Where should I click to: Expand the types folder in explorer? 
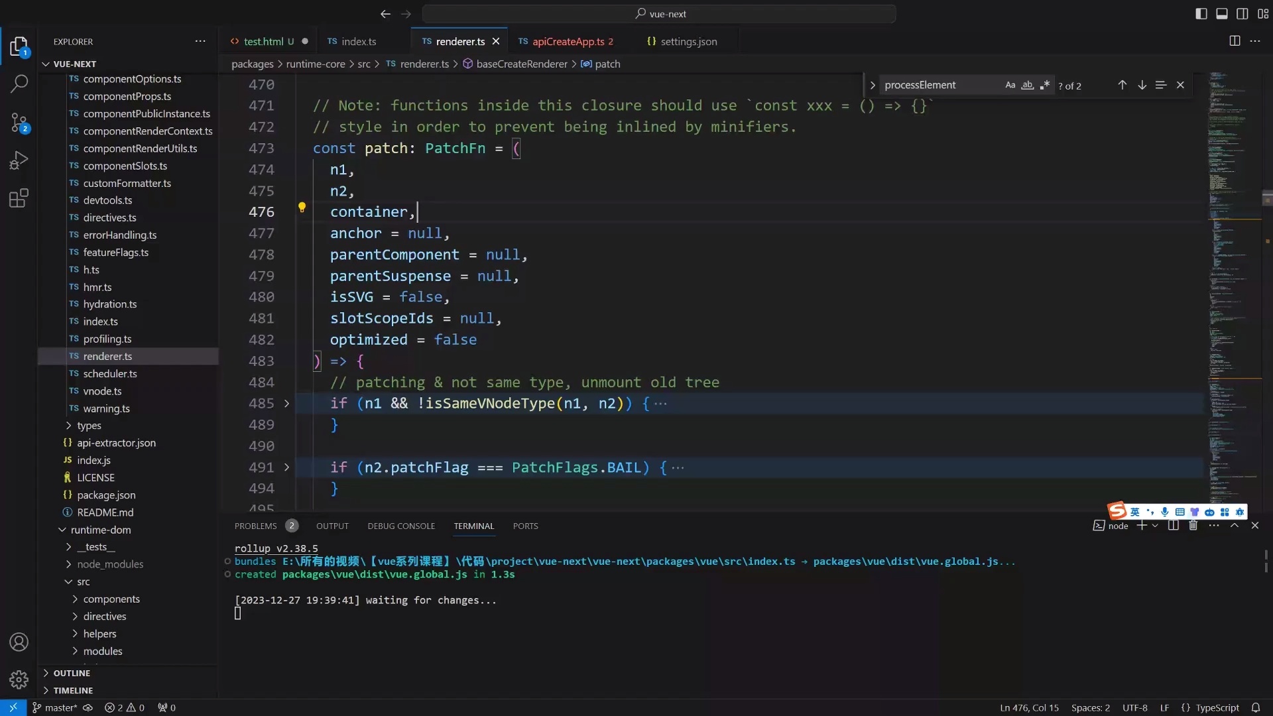point(89,426)
